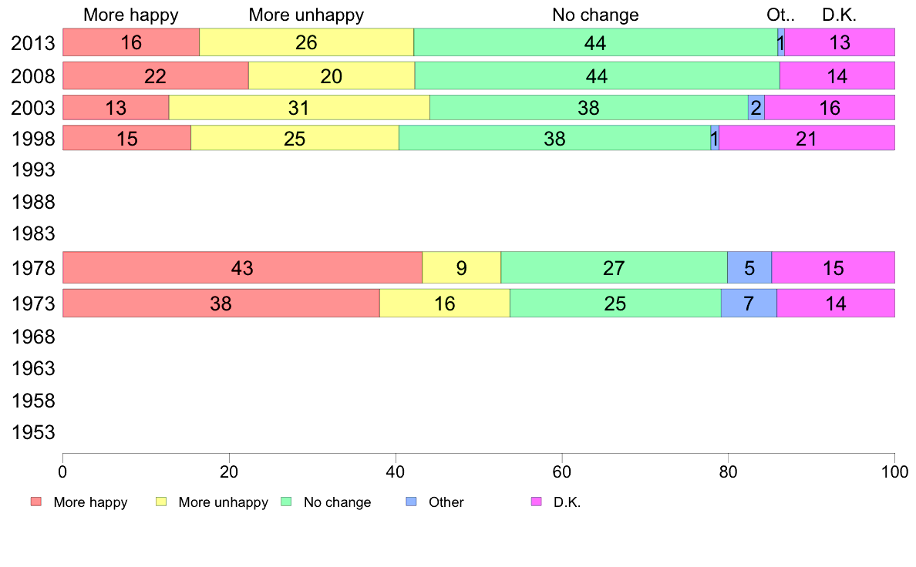Click the magenta D.K. legend swatch
916x567 pixels.
coord(537,502)
